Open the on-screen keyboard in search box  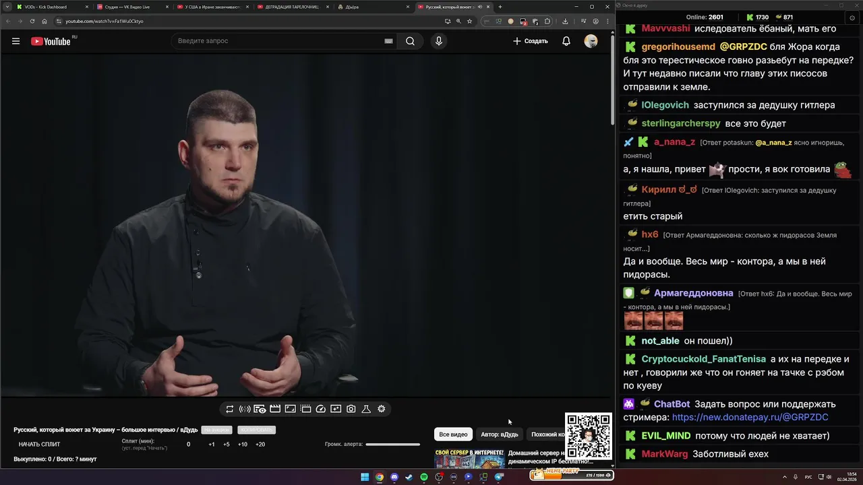(388, 41)
